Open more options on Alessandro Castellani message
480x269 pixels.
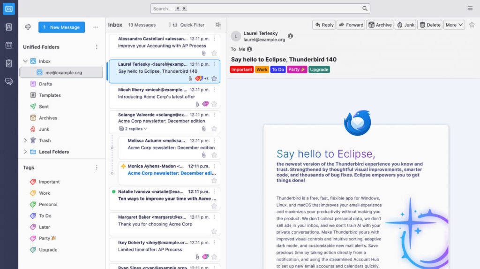click(x=214, y=38)
